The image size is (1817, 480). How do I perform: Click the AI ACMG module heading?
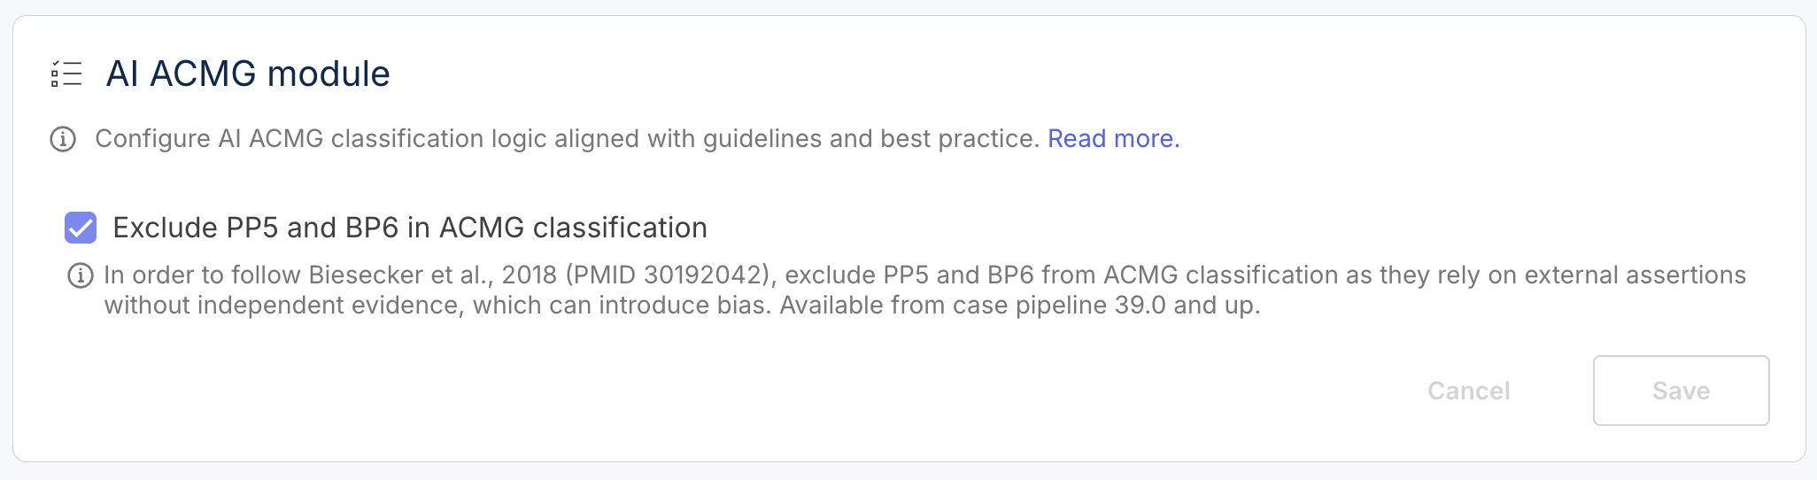click(x=248, y=74)
